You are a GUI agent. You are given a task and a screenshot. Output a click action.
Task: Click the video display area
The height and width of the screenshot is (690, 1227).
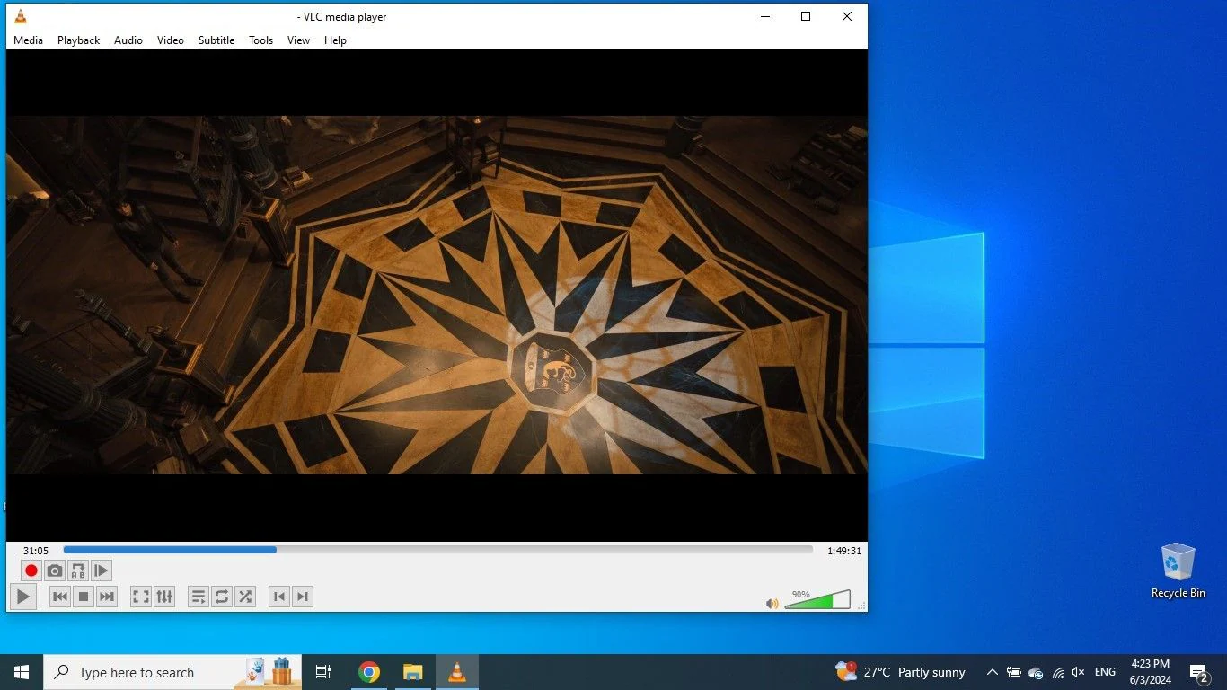tap(437, 295)
